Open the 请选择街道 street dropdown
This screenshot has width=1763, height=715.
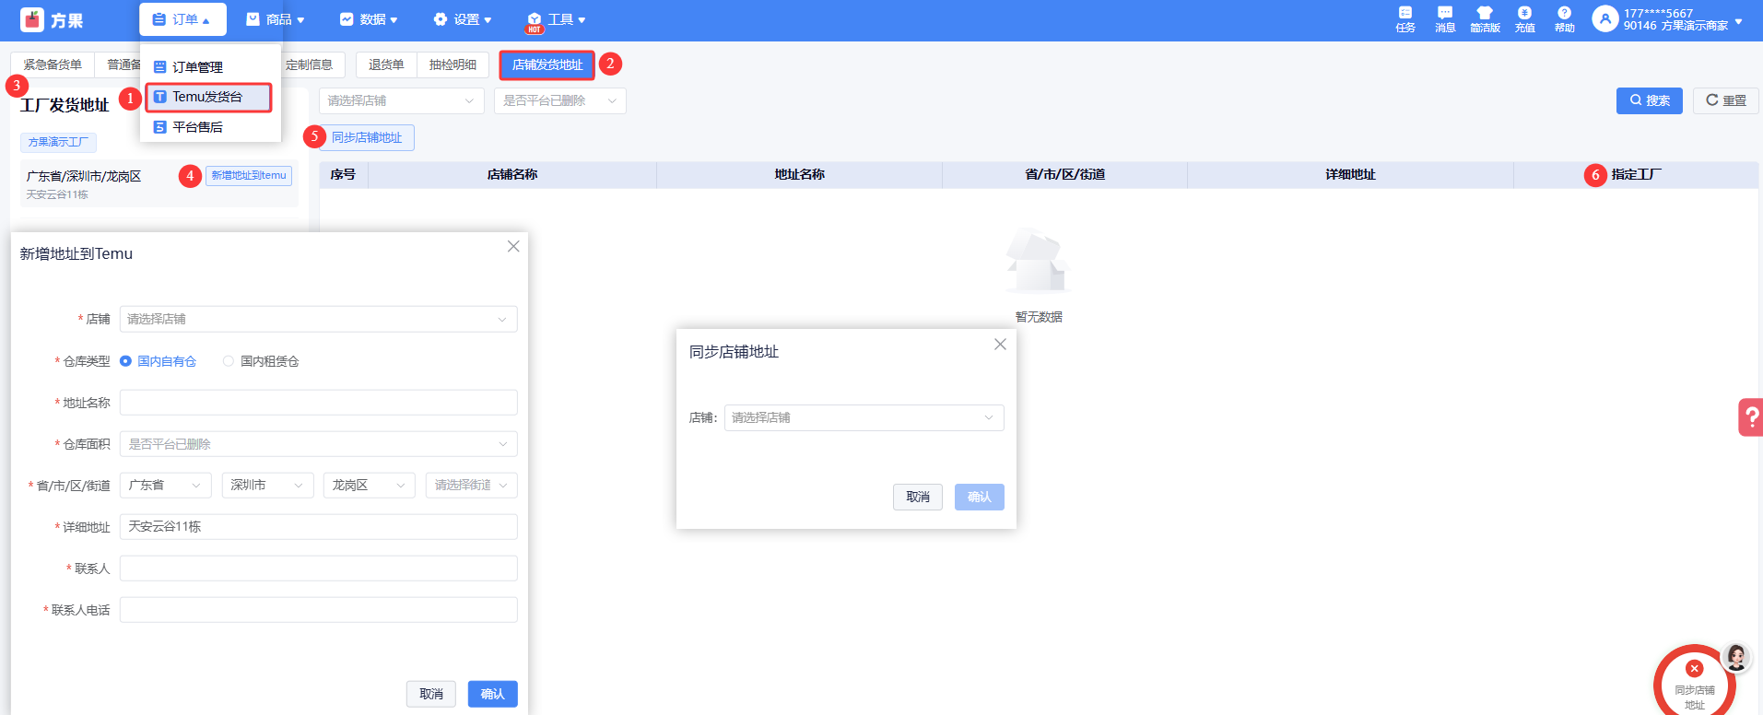(x=471, y=486)
